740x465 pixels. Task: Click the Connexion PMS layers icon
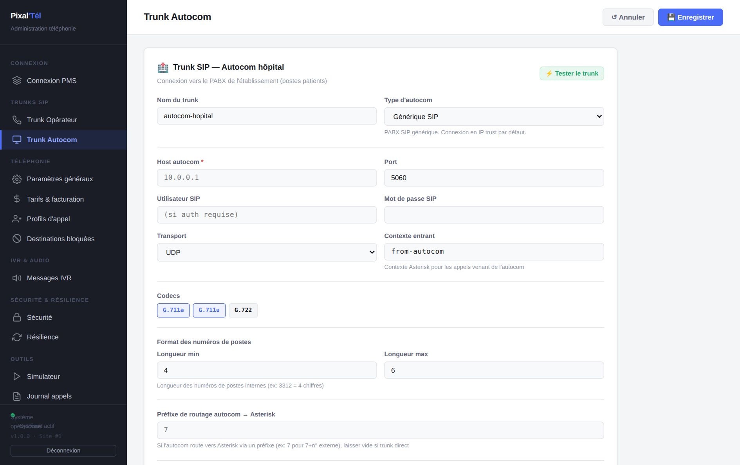17,81
